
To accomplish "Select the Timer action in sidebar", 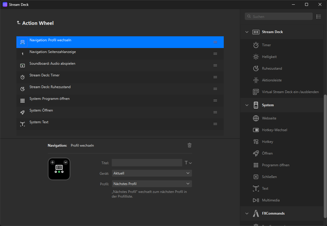I will 266,45.
